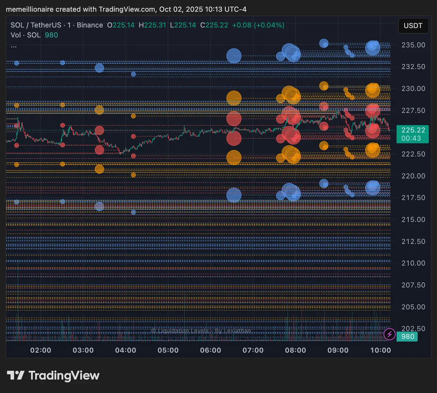
Task: Click the 215.00 price axis label
Action: (x=413, y=220)
